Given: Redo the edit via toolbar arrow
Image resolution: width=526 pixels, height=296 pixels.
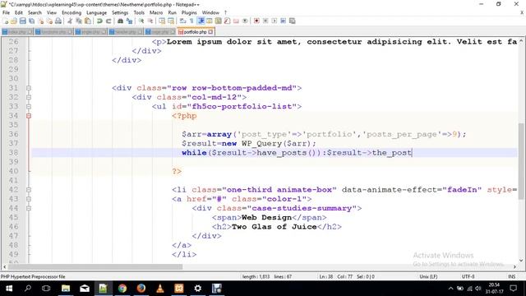Looking at the screenshot, I should (108, 21).
